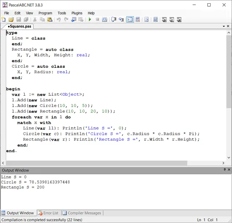The image size is (232, 223).
Task: Click the CODE samples toolbar icon
Action: [156, 19]
